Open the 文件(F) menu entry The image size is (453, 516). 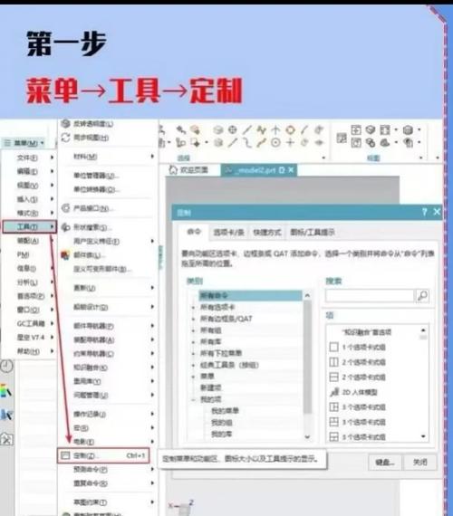(29, 158)
